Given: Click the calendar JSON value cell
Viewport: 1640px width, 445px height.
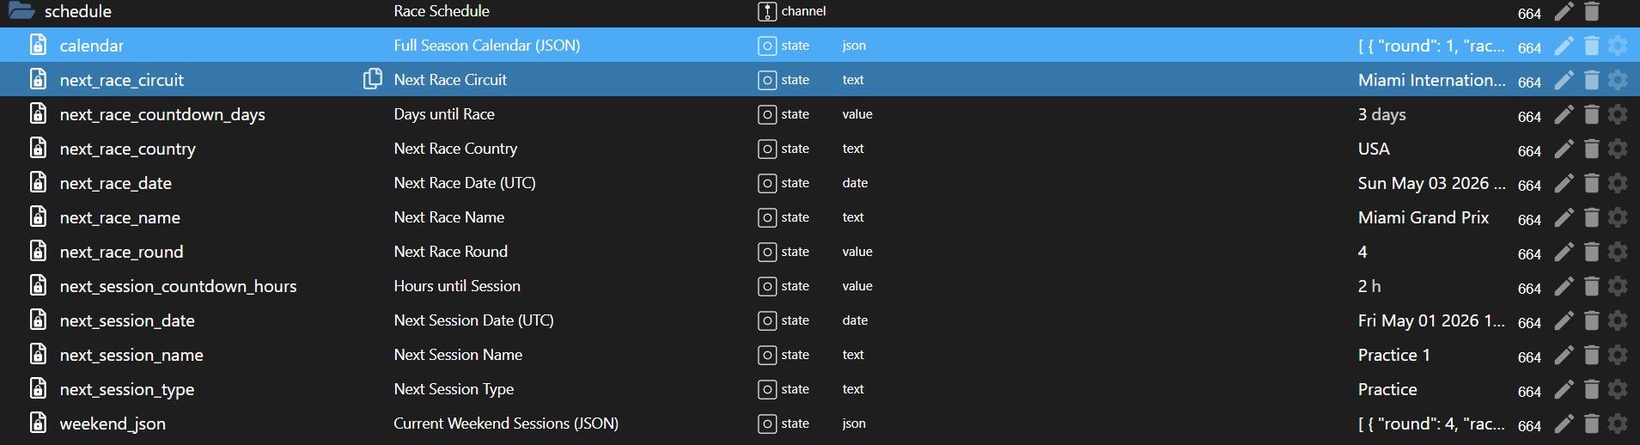Looking at the screenshot, I should 1430,46.
